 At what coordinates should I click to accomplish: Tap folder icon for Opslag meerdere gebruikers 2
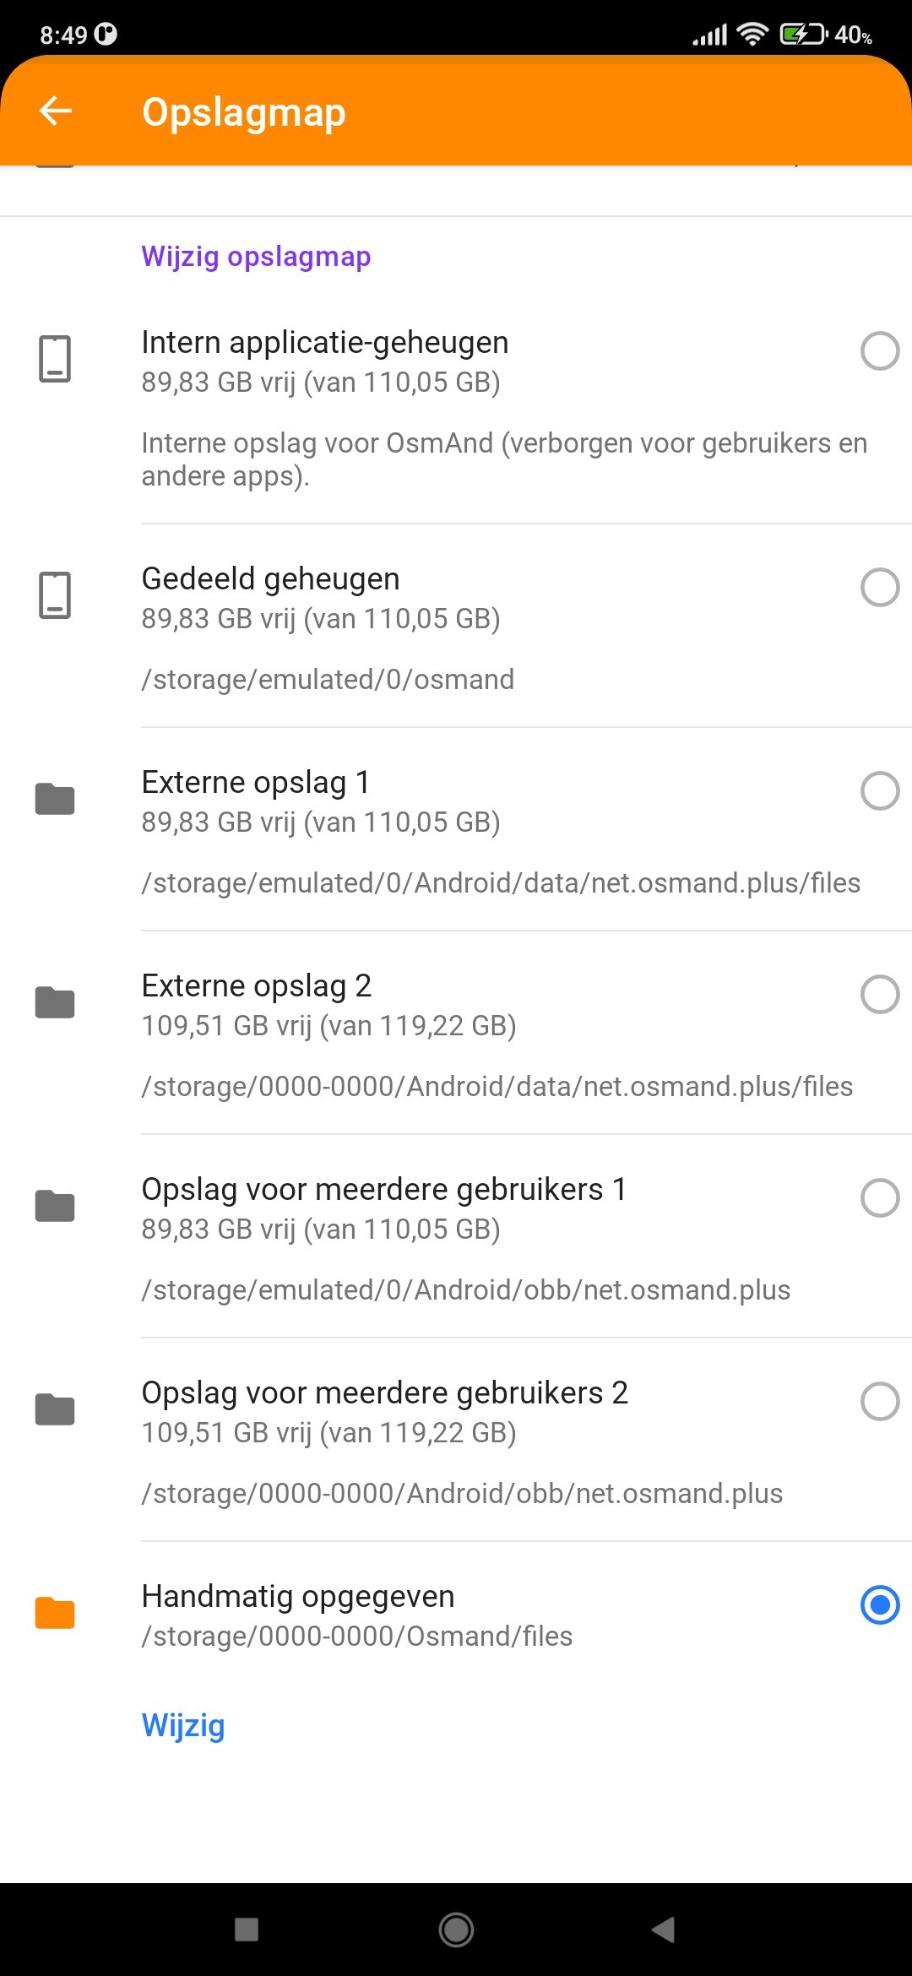click(55, 1409)
